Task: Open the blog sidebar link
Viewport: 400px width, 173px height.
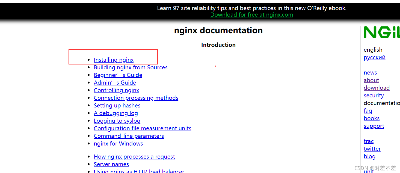Action: (x=369, y=156)
